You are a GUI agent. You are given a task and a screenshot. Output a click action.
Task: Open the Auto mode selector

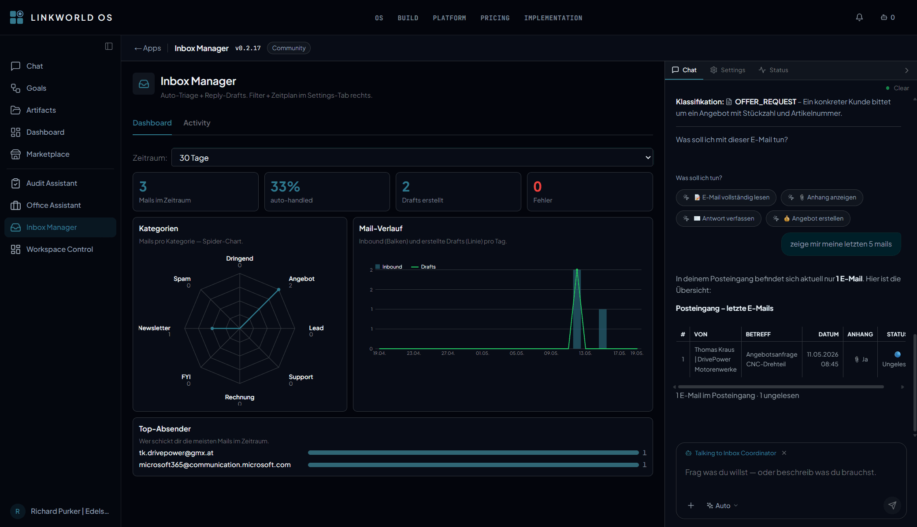tap(722, 505)
